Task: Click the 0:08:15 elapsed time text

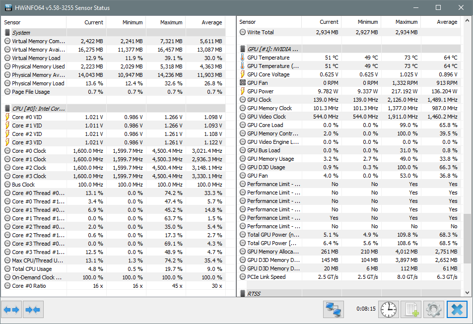Action: (366, 309)
